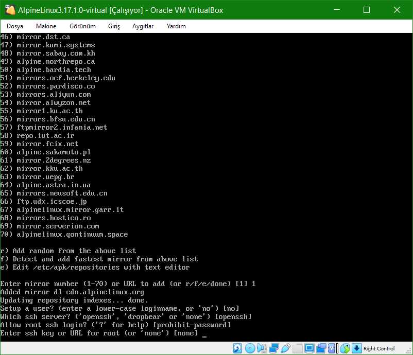Screen dimensions: 413x355
Task: Click the CPU virtualization status icon
Action: tap(333, 348)
